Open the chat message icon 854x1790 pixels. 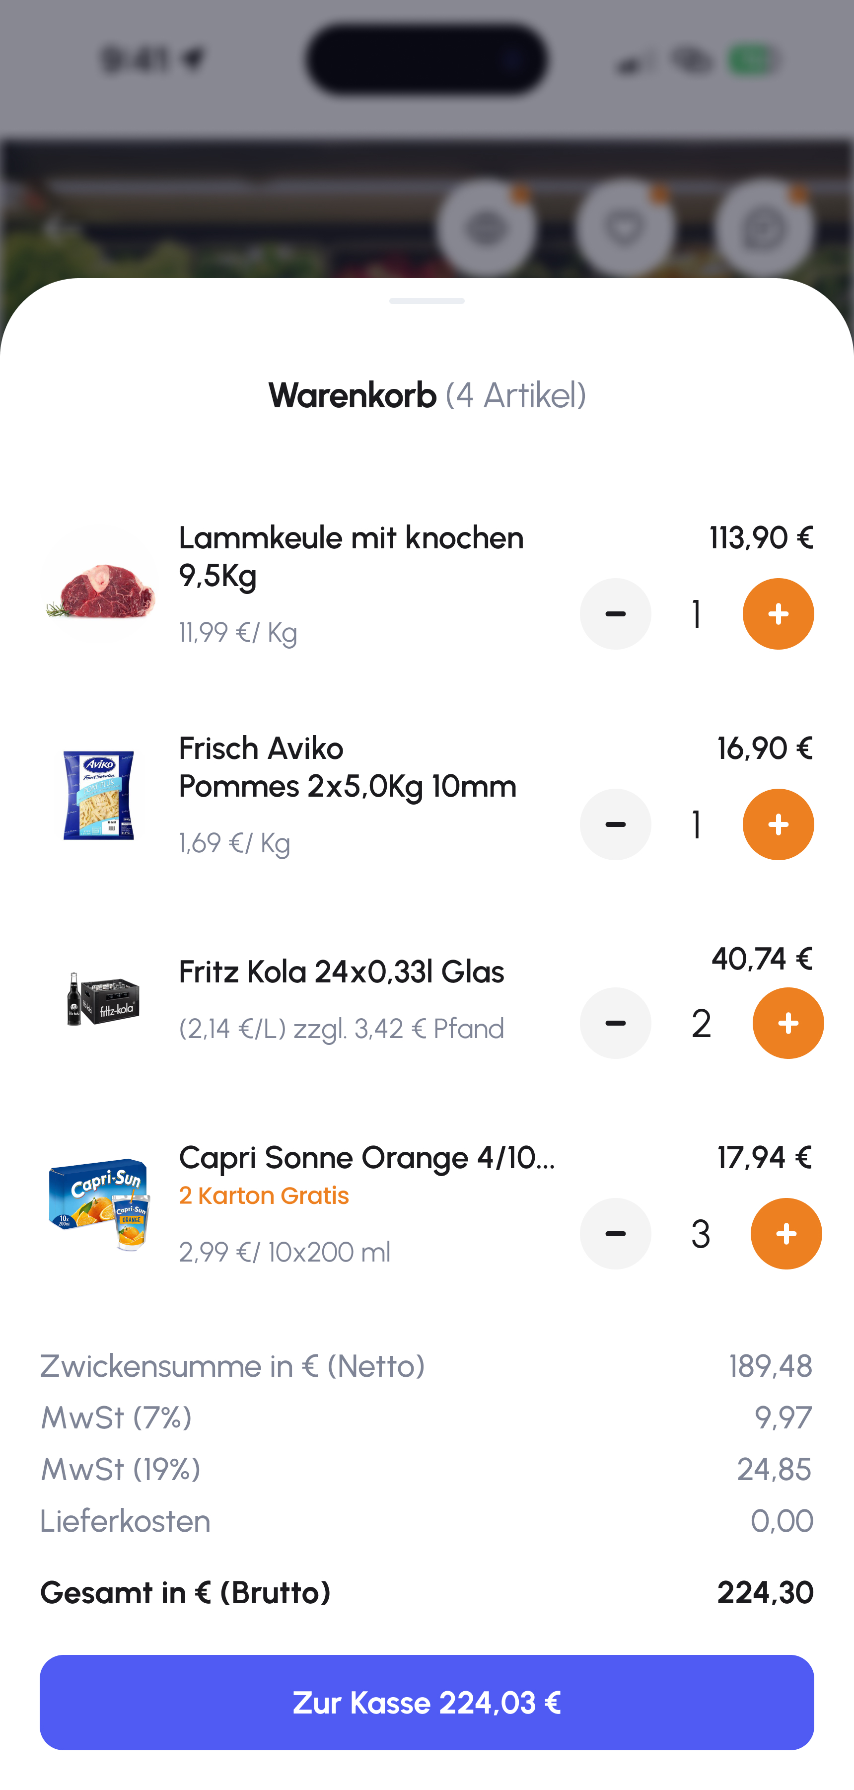coord(764,227)
